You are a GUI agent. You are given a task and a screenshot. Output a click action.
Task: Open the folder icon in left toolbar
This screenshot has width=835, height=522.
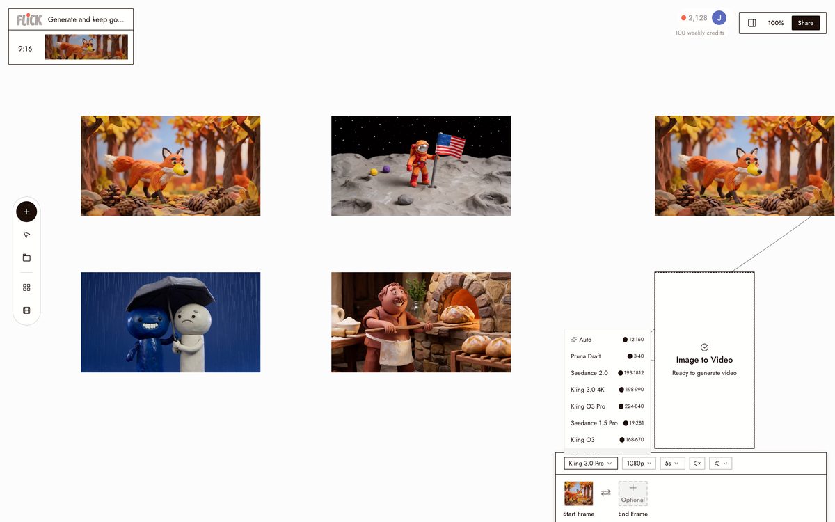pyautogui.click(x=26, y=258)
